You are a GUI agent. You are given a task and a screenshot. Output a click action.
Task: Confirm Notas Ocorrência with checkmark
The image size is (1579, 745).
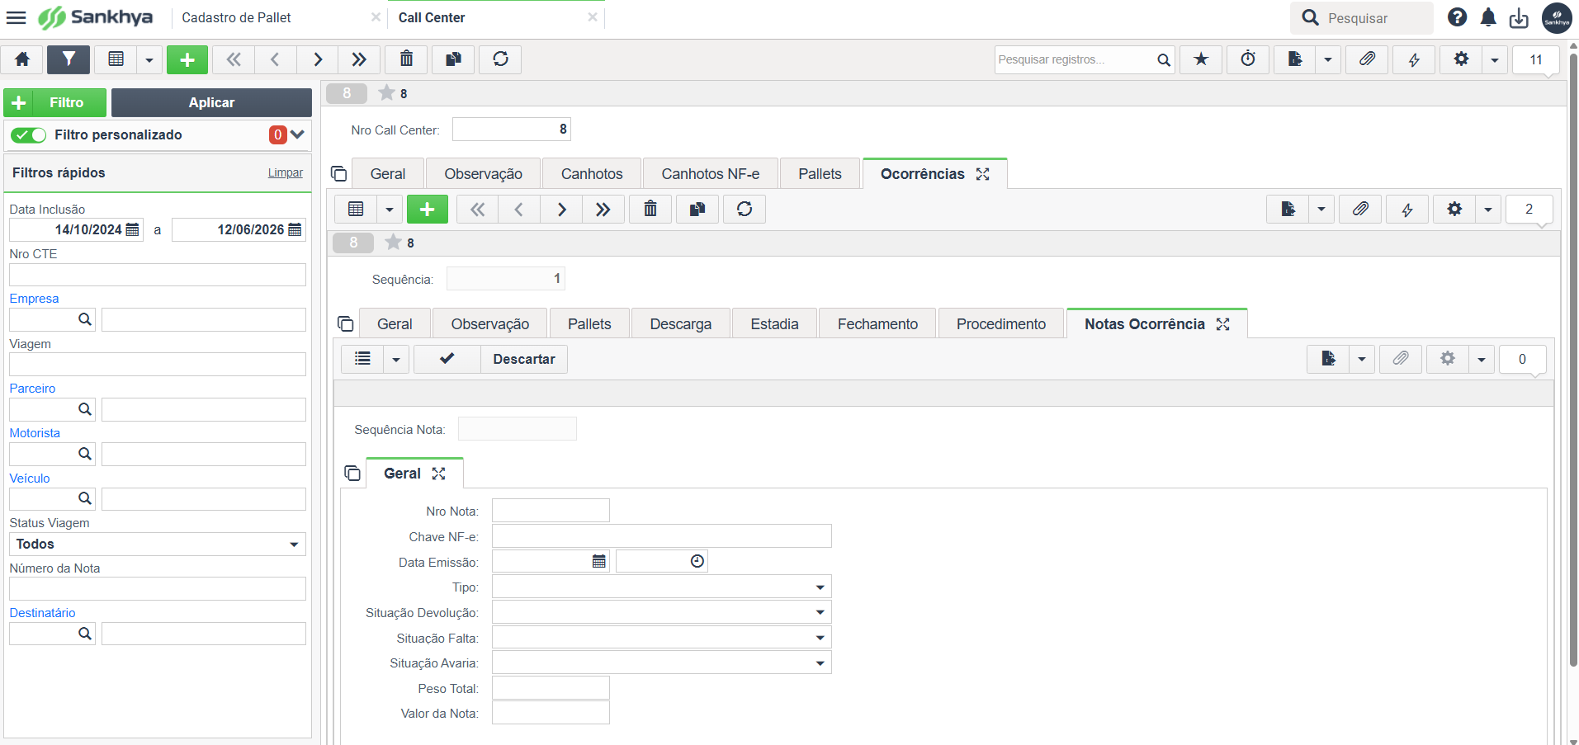click(x=447, y=359)
